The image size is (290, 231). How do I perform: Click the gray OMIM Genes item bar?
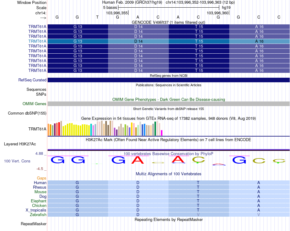(x=169, y=104)
